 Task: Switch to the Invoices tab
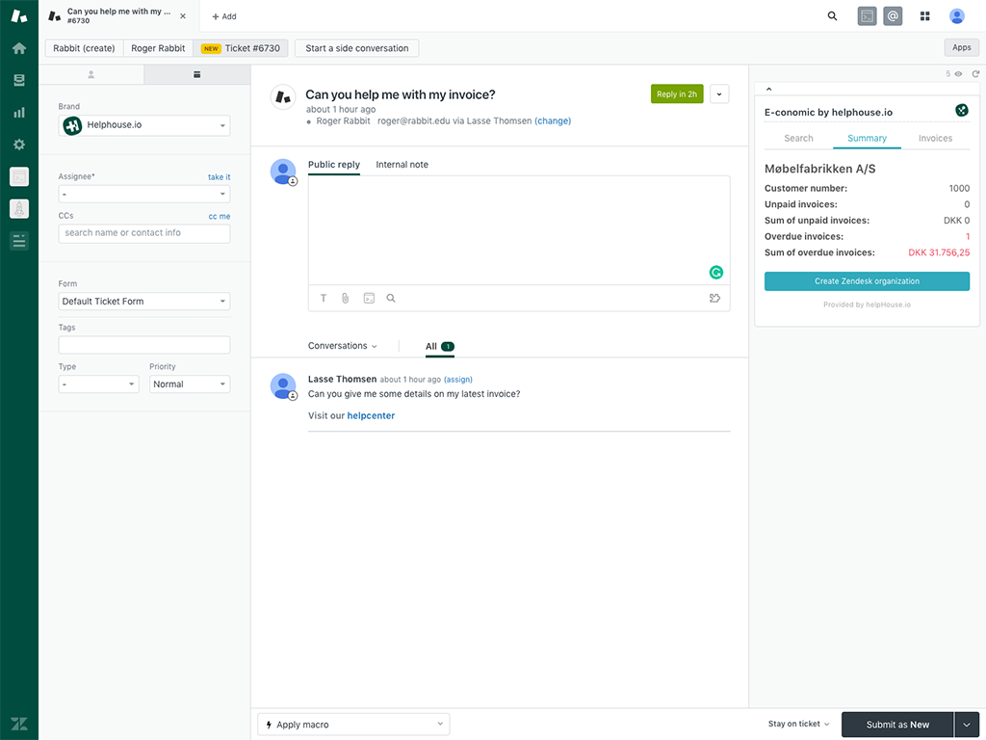(x=934, y=139)
